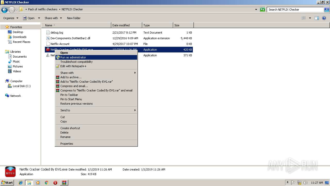Click the Forward navigation arrow

12,10
